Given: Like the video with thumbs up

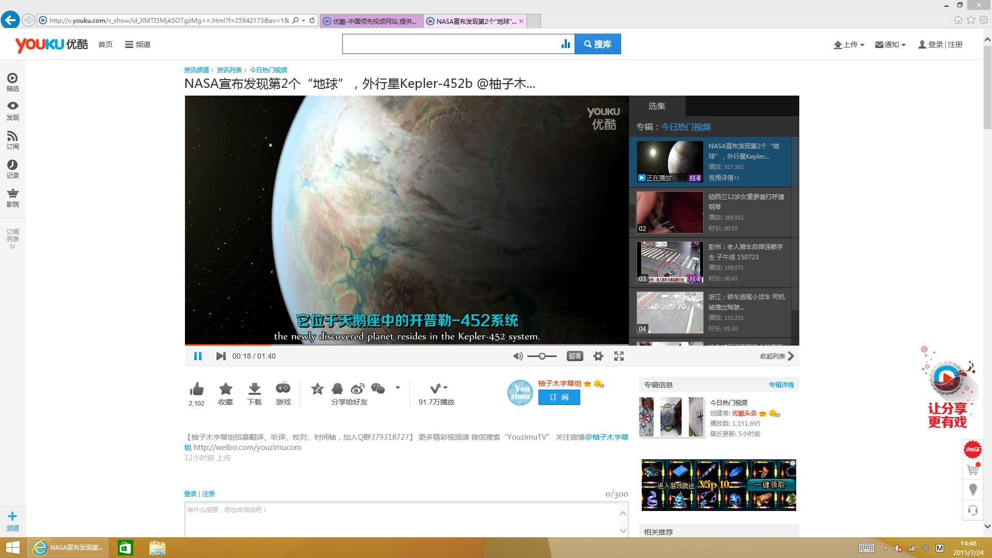Looking at the screenshot, I should [196, 389].
